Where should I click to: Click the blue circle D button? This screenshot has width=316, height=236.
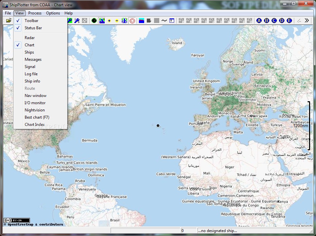point(282,20)
